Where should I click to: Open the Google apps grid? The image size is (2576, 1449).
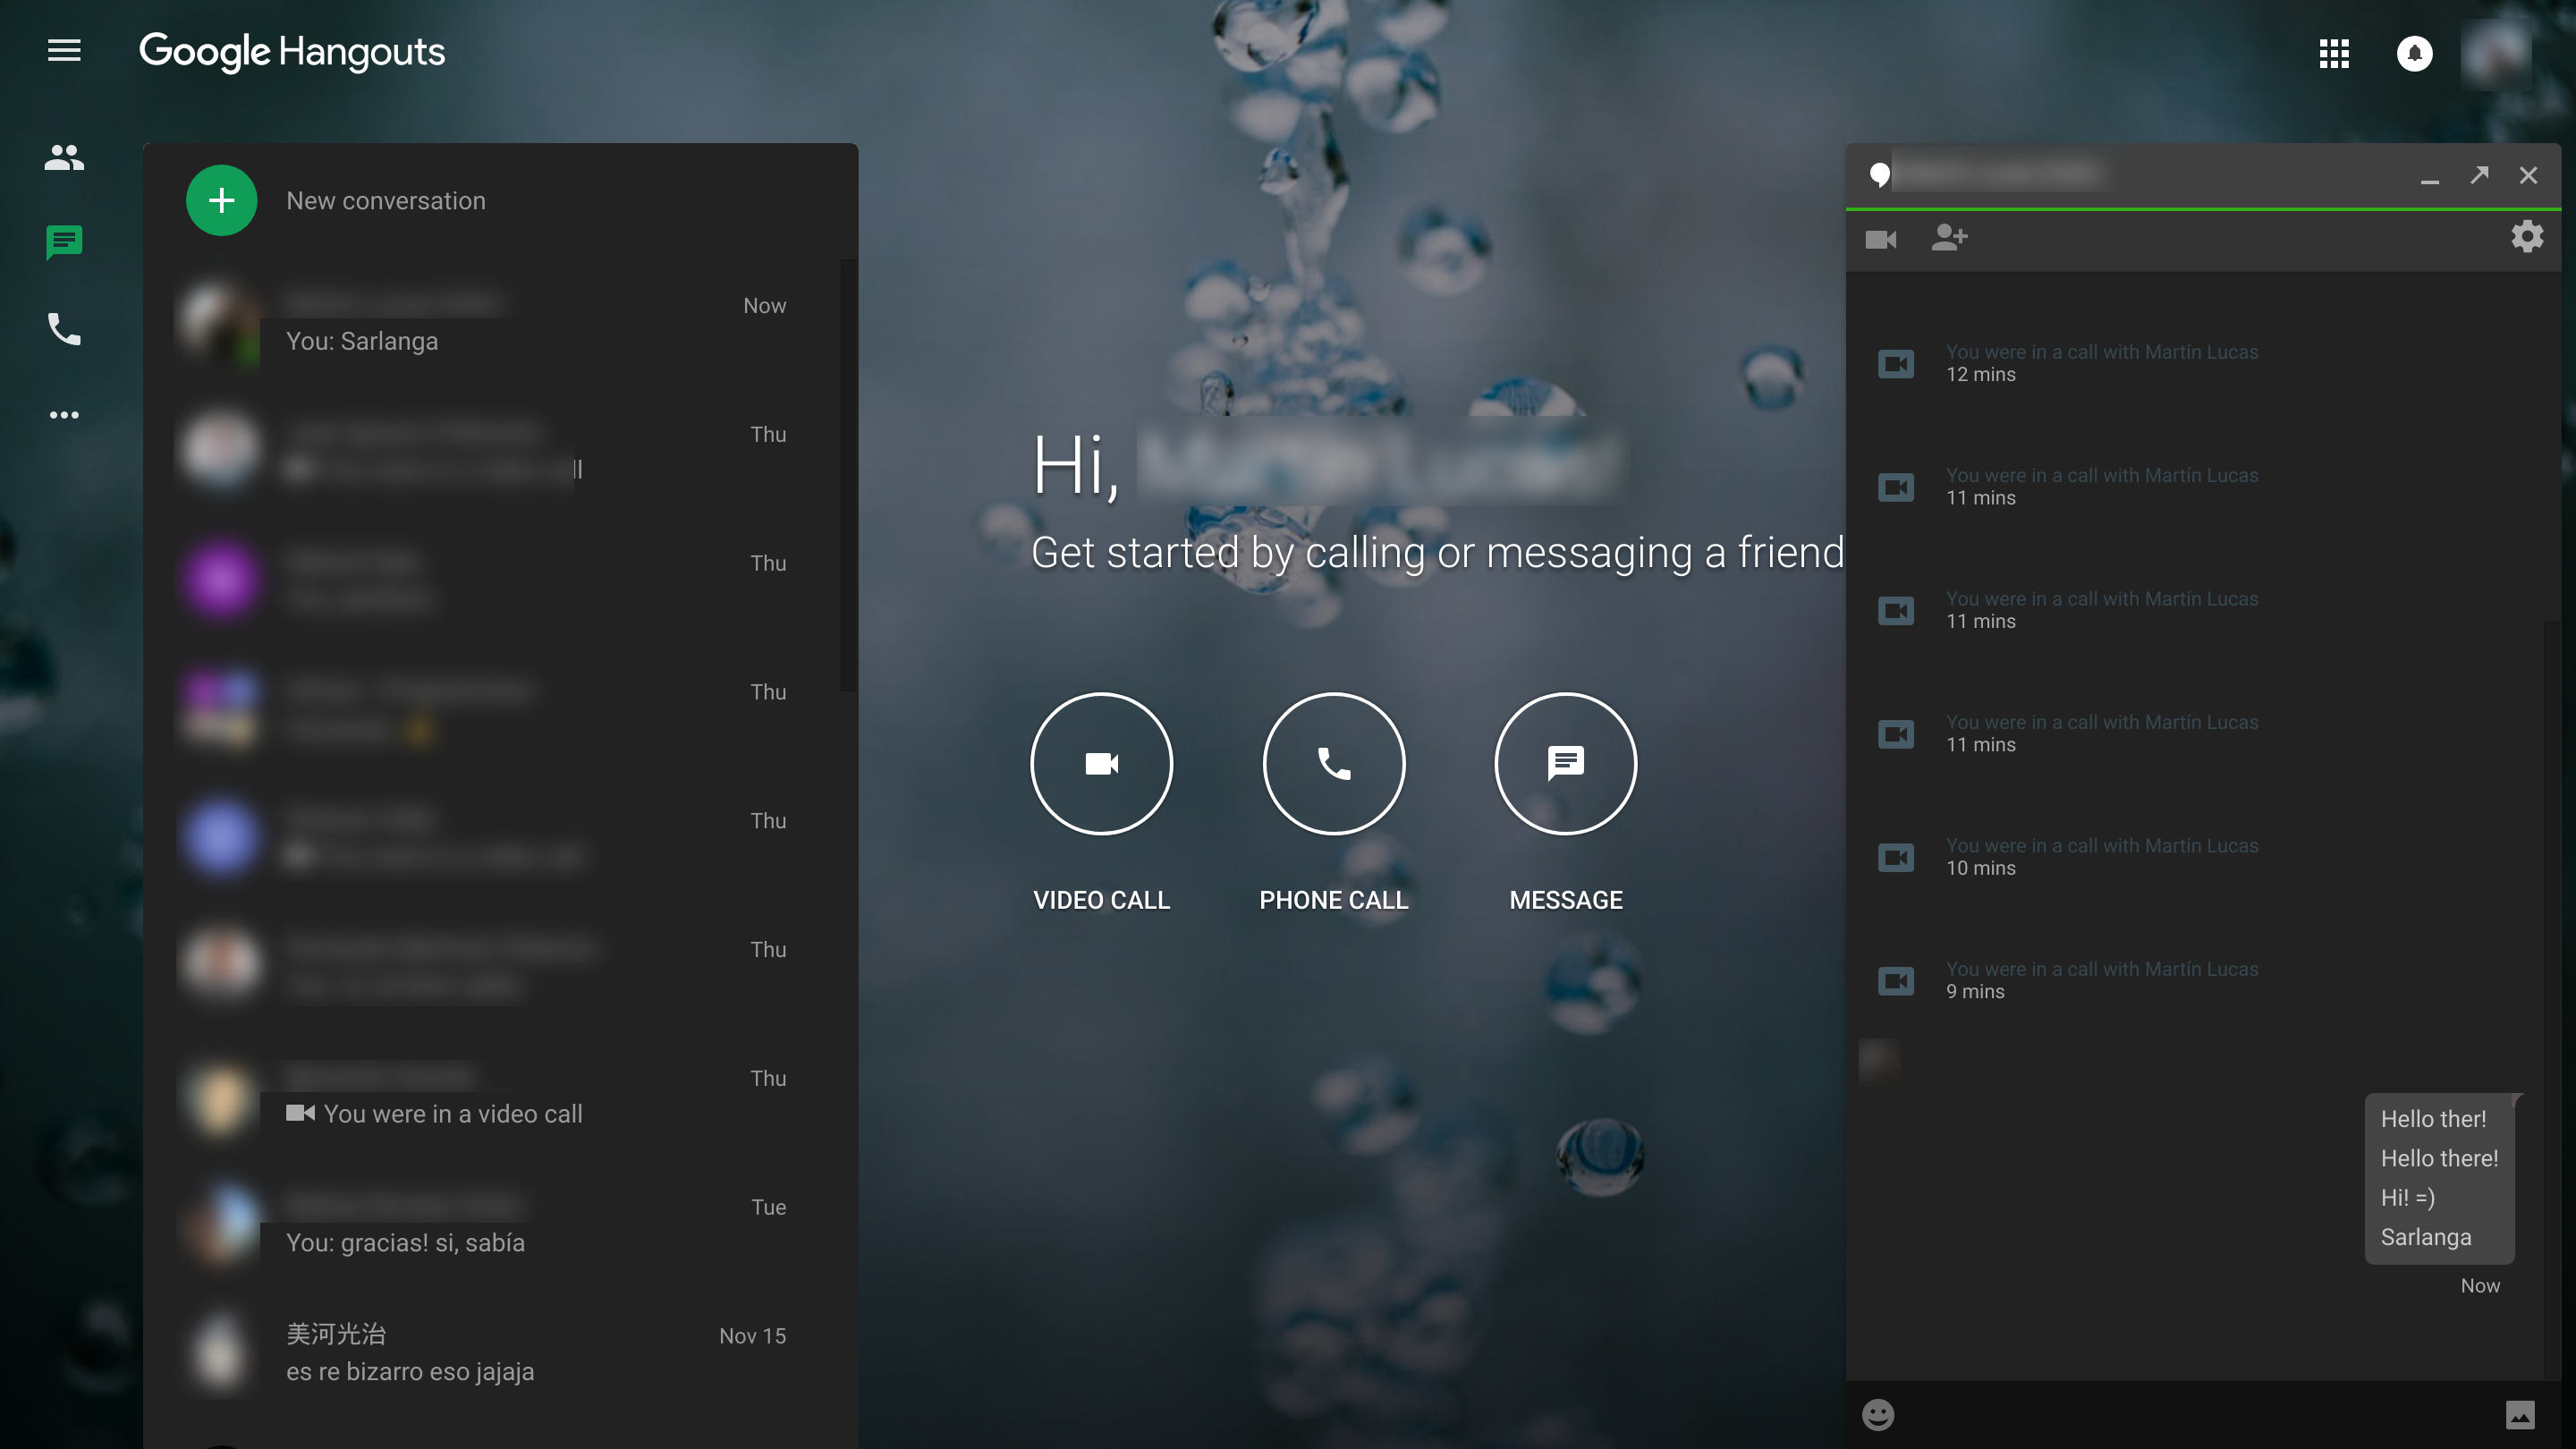(2335, 55)
